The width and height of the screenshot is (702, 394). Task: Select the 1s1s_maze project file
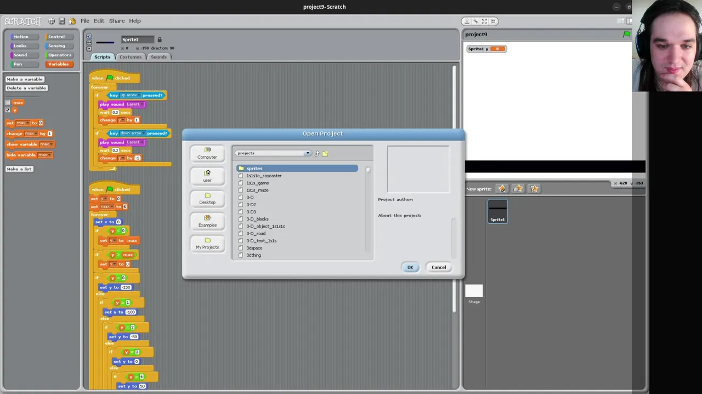tap(257, 190)
